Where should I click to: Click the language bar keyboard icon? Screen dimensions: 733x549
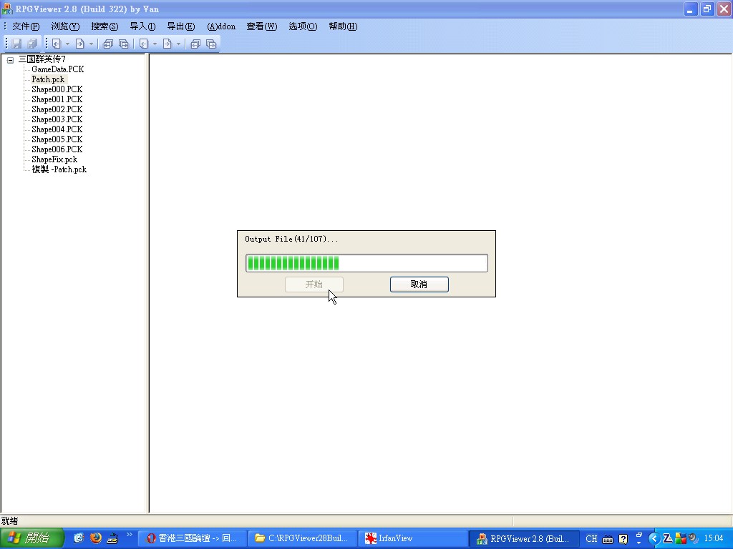[x=608, y=540]
